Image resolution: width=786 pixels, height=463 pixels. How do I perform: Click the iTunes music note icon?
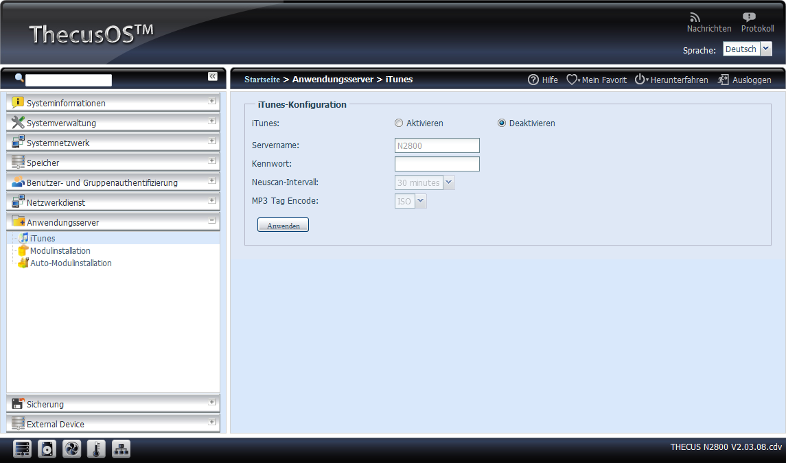coord(23,238)
